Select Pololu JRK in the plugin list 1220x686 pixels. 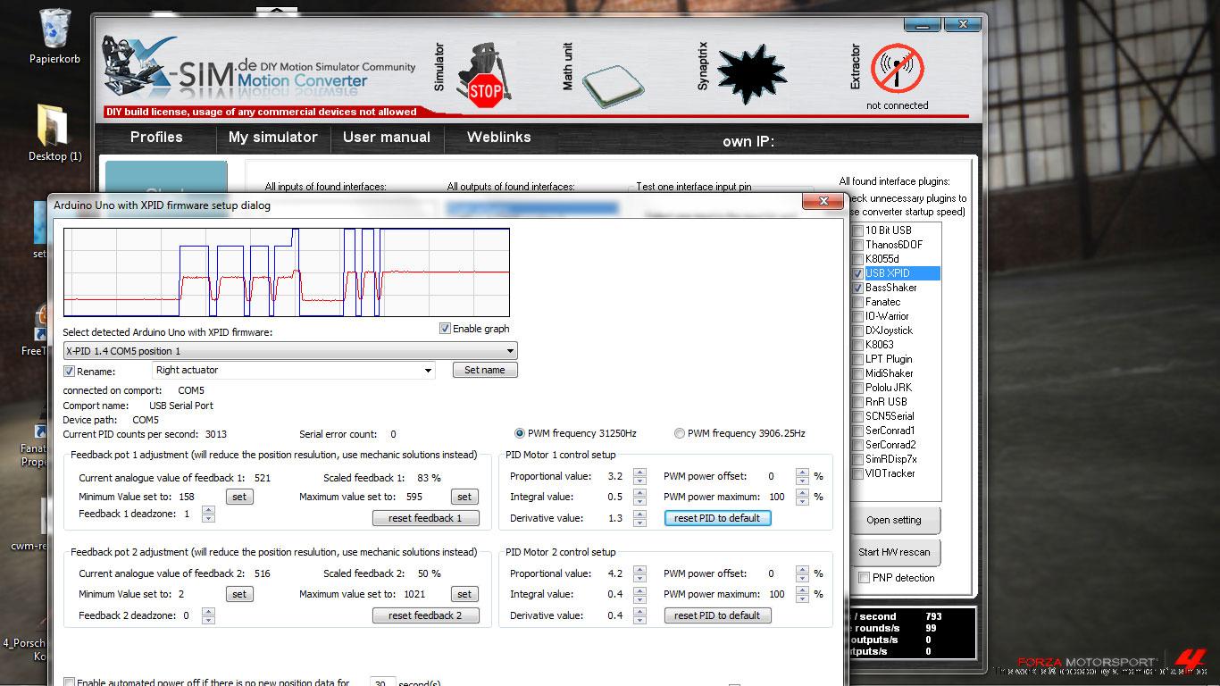pos(887,388)
